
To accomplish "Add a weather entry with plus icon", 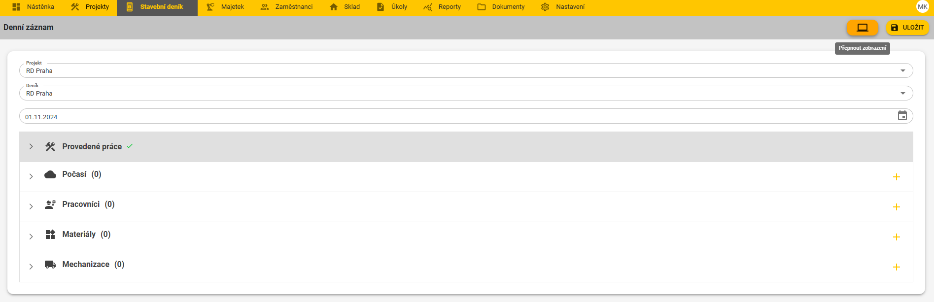I will 896,177.
